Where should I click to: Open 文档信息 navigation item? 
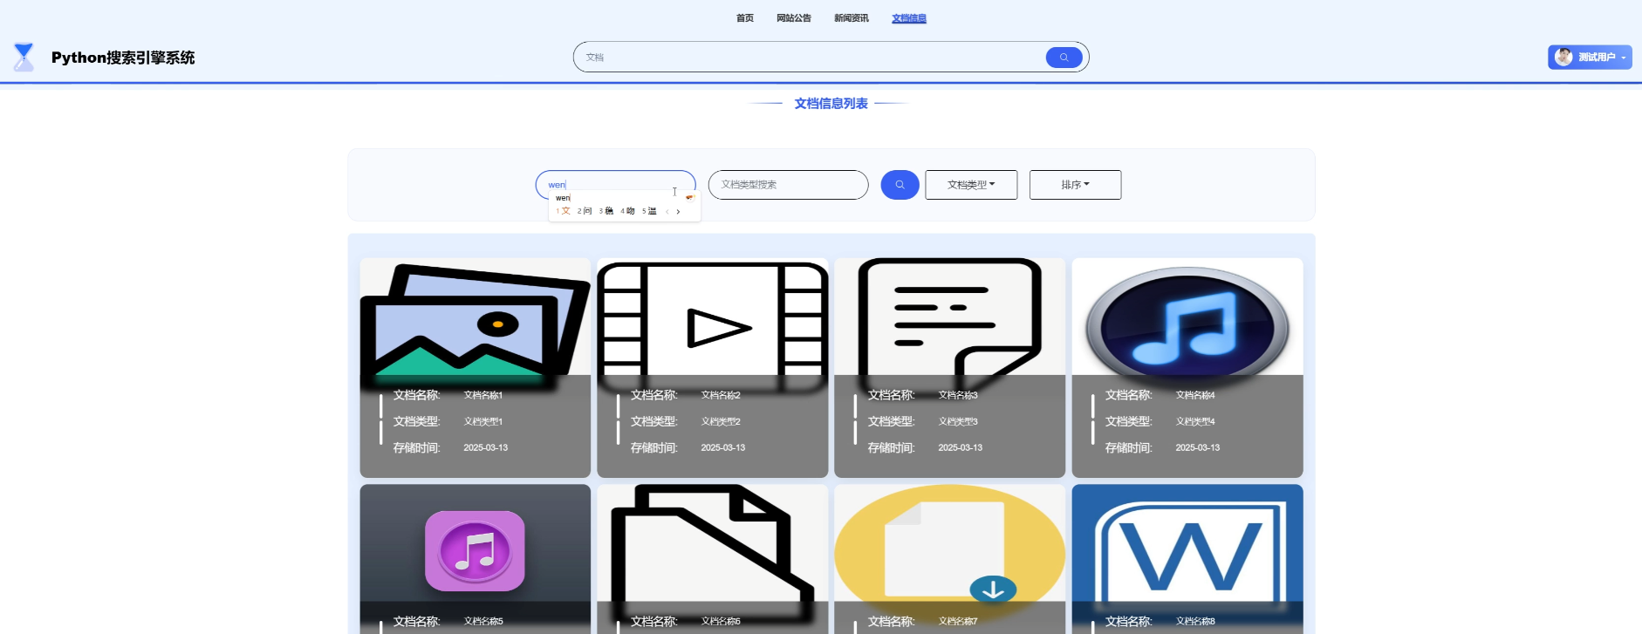click(x=909, y=18)
